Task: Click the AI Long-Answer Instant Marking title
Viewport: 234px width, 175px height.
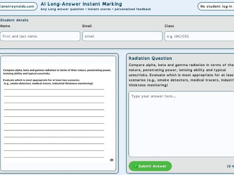Action: pyautogui.click(x=81, y=4)
